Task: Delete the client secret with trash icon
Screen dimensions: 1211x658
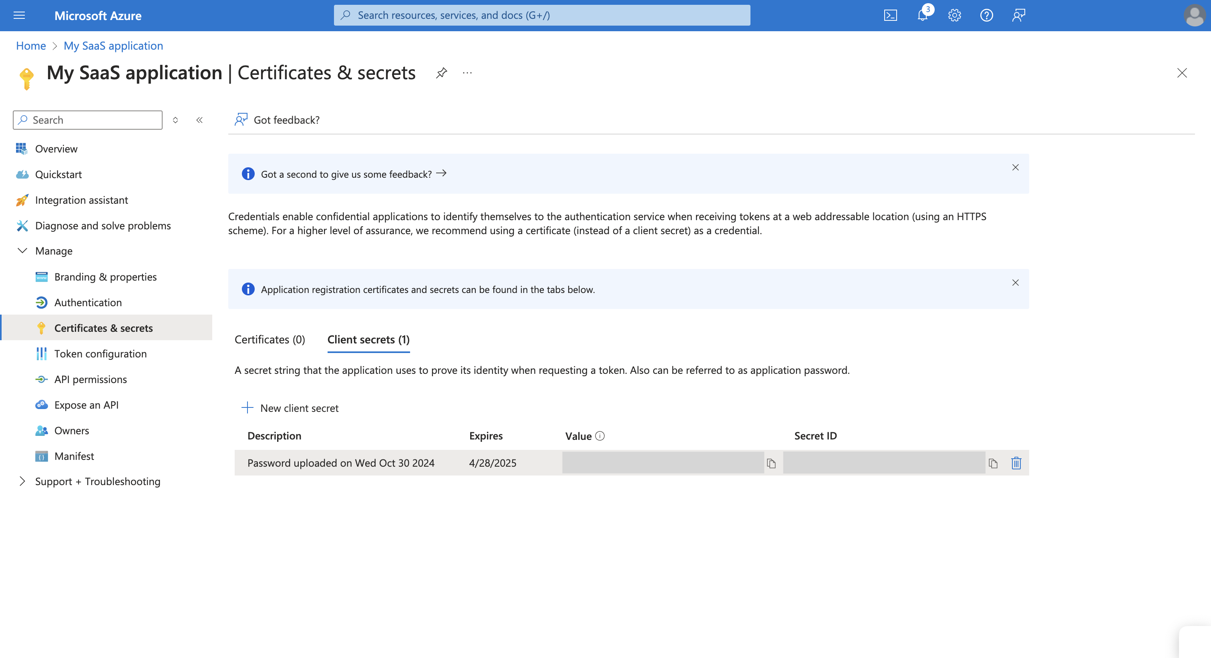Action: pyautogui.click(x=1016, y=463)
